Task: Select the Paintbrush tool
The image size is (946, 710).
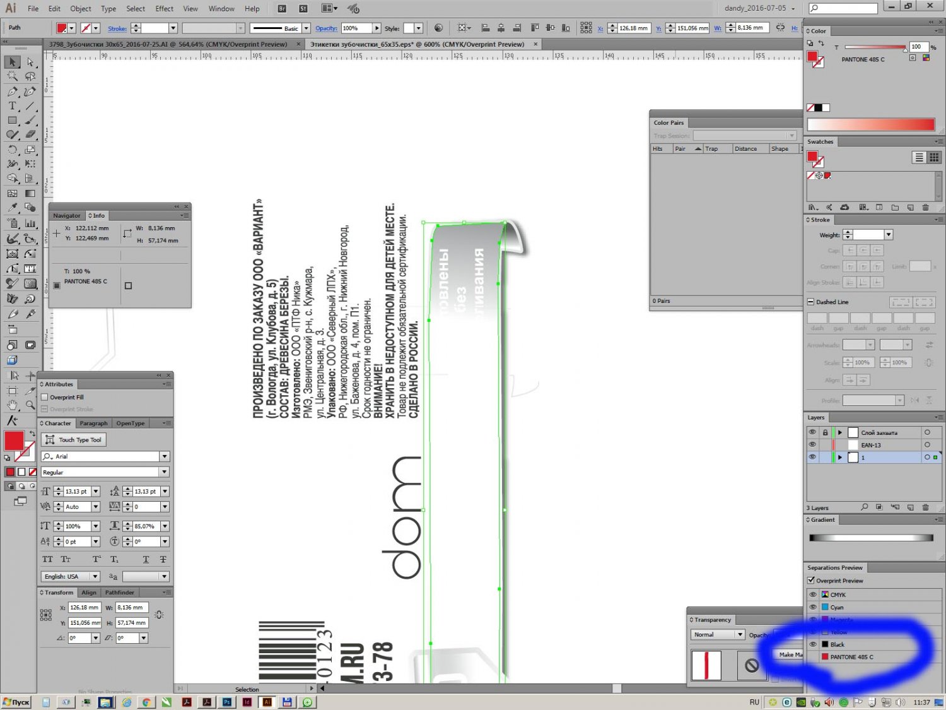Action: (30, 120)
